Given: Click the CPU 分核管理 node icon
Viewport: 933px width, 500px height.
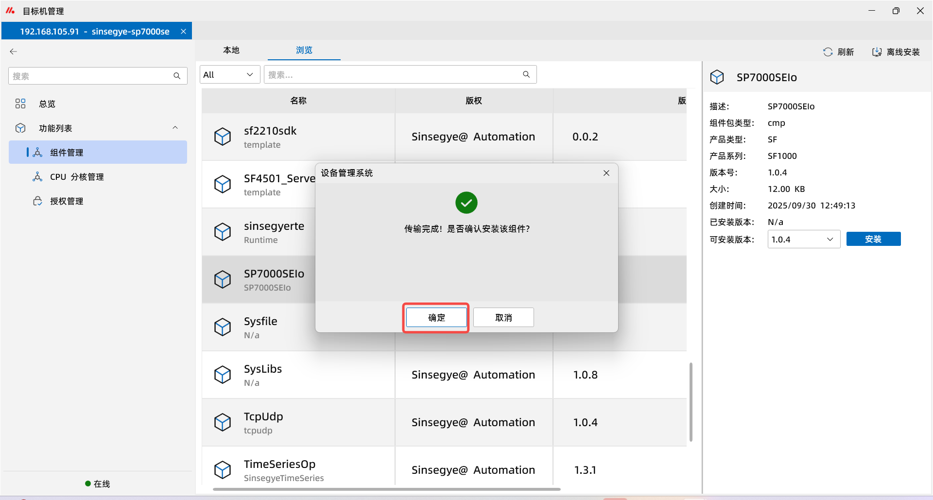Looking at the screenshot, I should click(37, 176).
